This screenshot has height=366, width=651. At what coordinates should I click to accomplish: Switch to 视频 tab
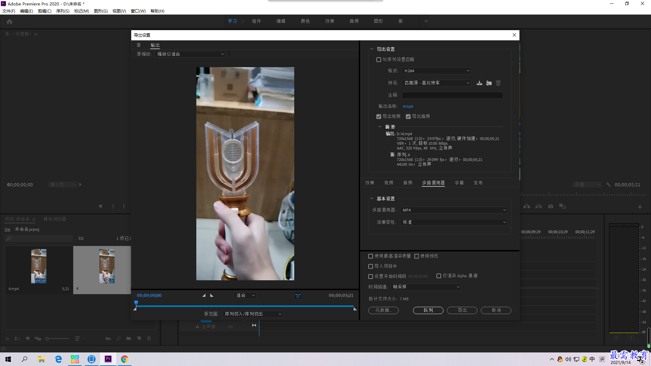pyautogui.click(x=389, y=183)
